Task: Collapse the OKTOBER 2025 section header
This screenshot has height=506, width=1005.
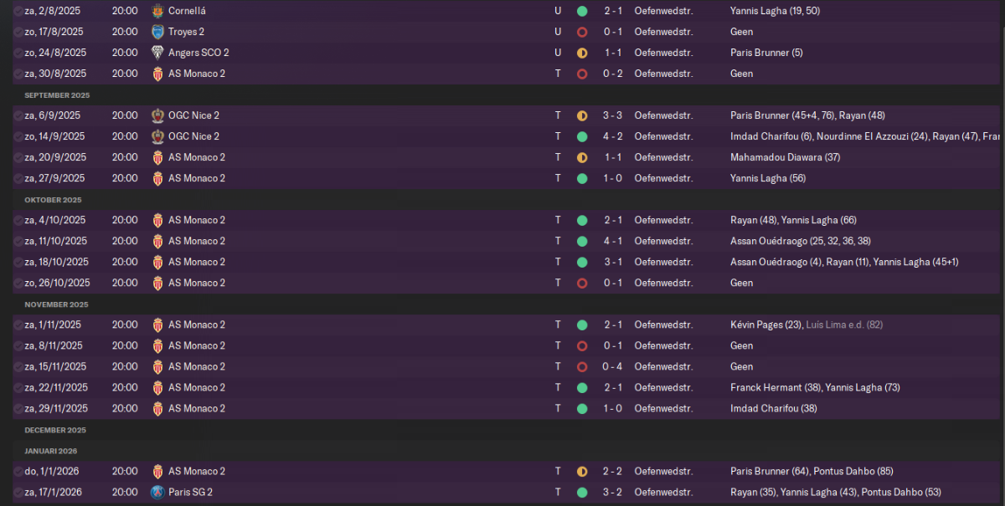Action: (53, 200)
